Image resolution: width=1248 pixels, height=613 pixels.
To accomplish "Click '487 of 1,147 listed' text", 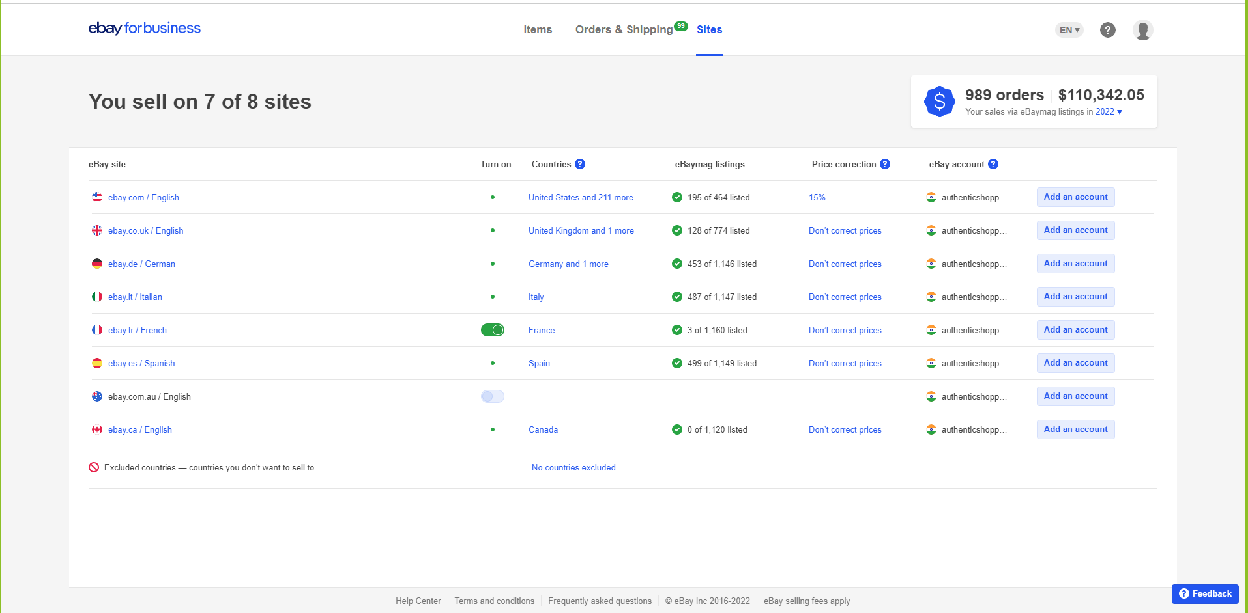I will pyautogui.click(x=722, y=297).
